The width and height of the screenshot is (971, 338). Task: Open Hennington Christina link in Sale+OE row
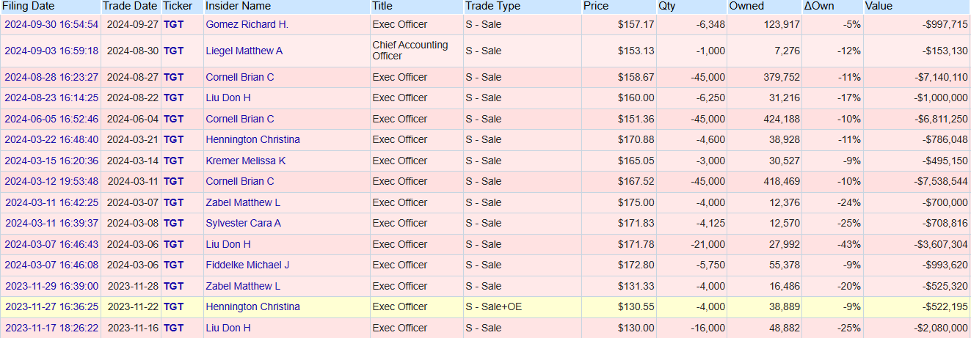(x=252, y=306)
